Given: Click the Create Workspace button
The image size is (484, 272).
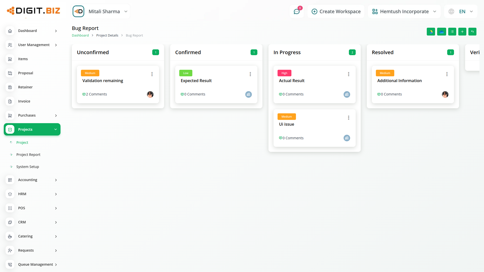Looking at the screenshot, I should 336,12.
